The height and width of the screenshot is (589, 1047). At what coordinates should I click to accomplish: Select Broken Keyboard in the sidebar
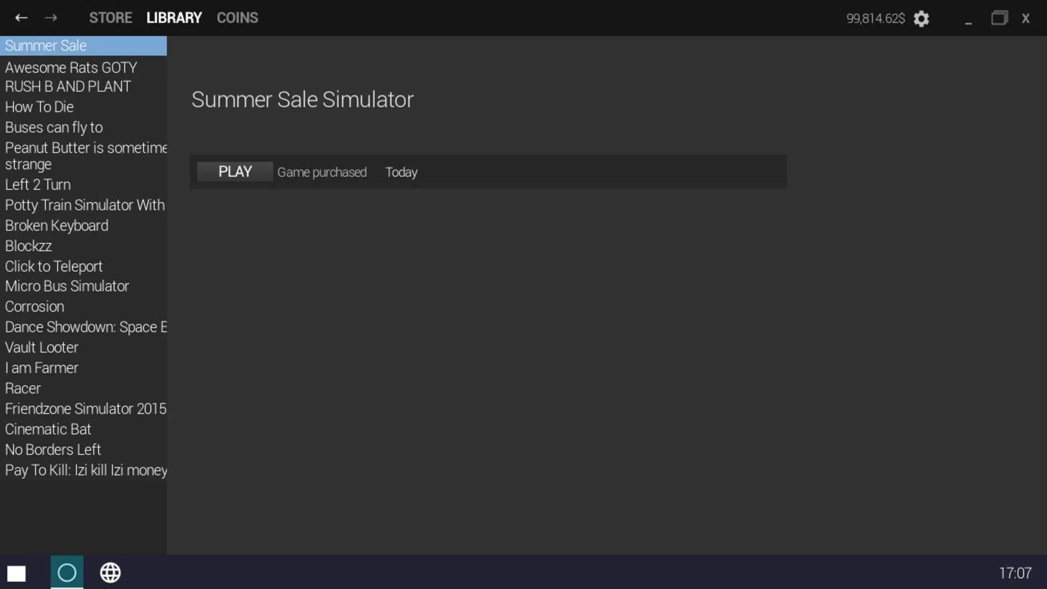(x=57, y=225)
